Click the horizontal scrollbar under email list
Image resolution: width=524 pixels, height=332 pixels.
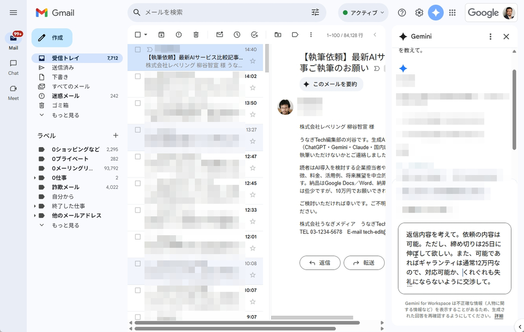point(247,323)
